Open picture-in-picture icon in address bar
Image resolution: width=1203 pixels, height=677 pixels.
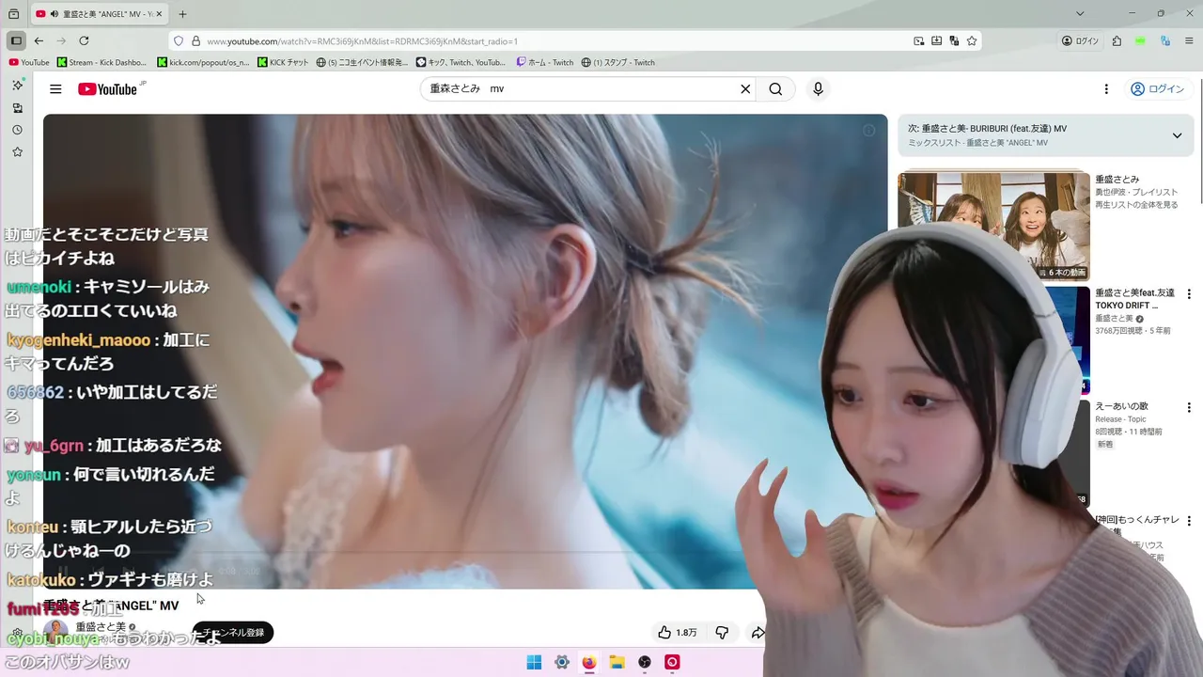tap(919, 41)
